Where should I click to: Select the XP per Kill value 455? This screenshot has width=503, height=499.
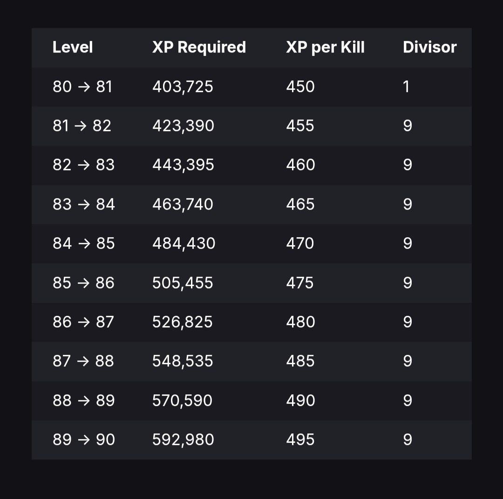click(300, 126)
